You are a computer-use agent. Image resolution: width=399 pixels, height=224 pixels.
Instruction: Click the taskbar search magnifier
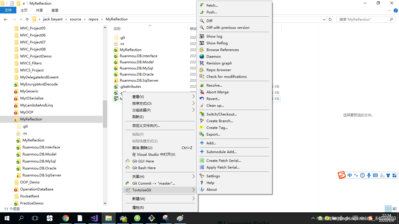[x=21, y=218]
